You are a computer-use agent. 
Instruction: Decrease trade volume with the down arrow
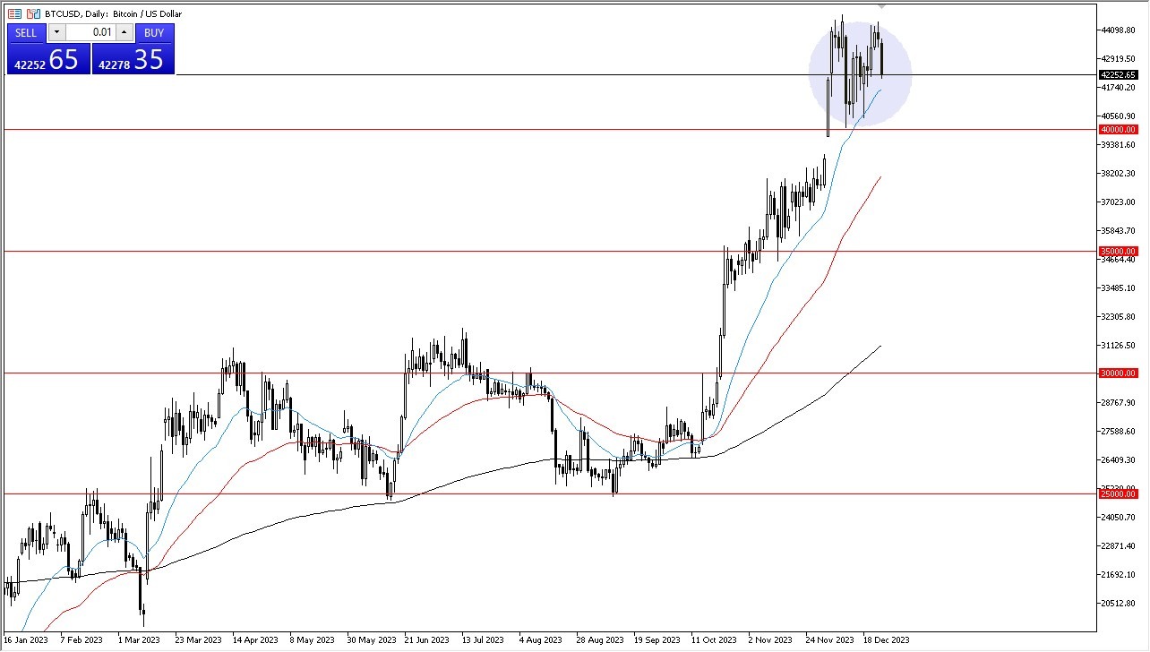point(56,33)
